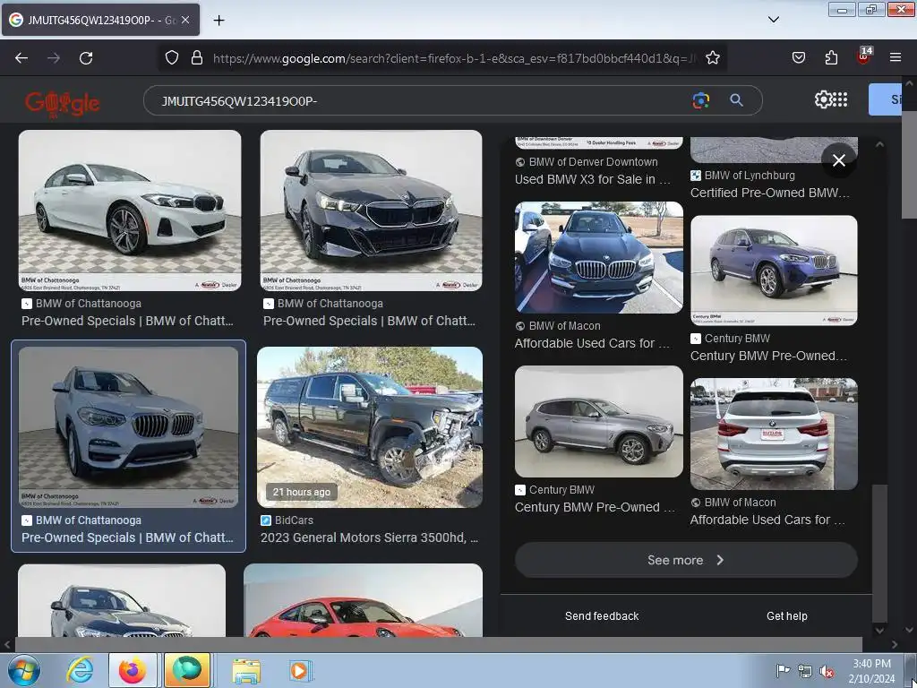Click the Action Center flag tray icon
This screenshot has width=917, height=688.
click(783, 670)
